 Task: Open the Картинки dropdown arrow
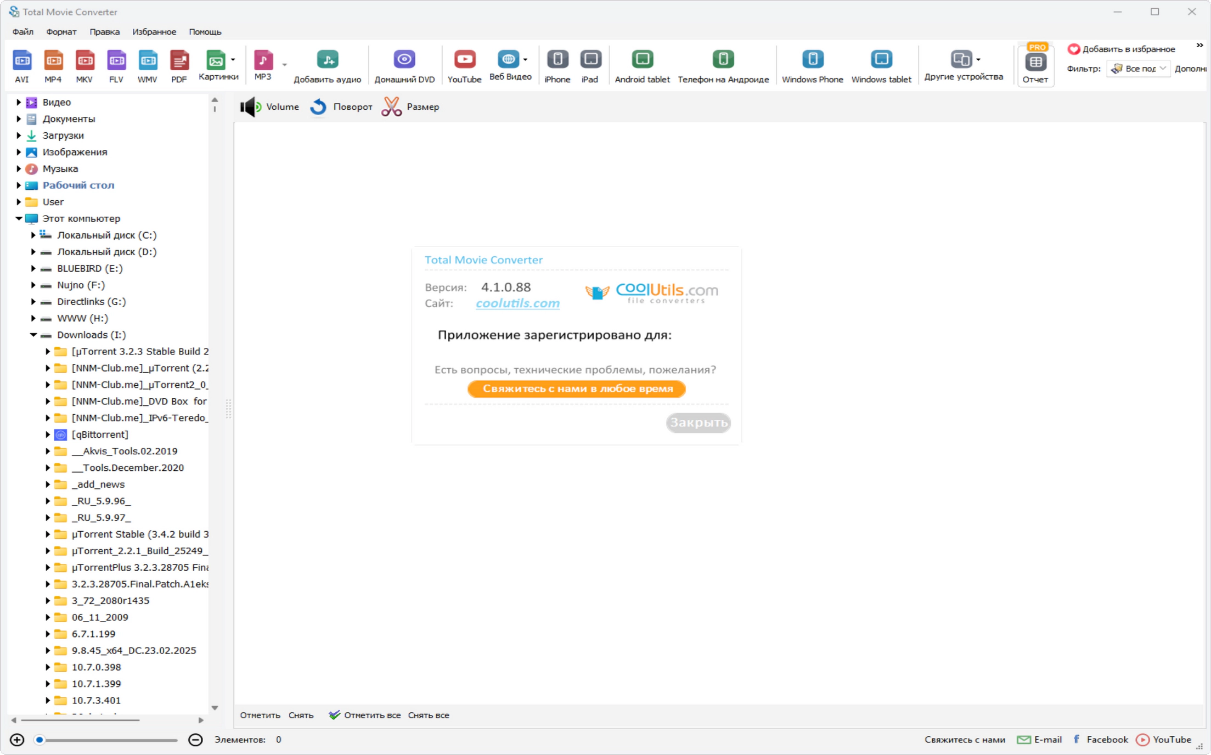pyautogui.click(x=233, y=59)
